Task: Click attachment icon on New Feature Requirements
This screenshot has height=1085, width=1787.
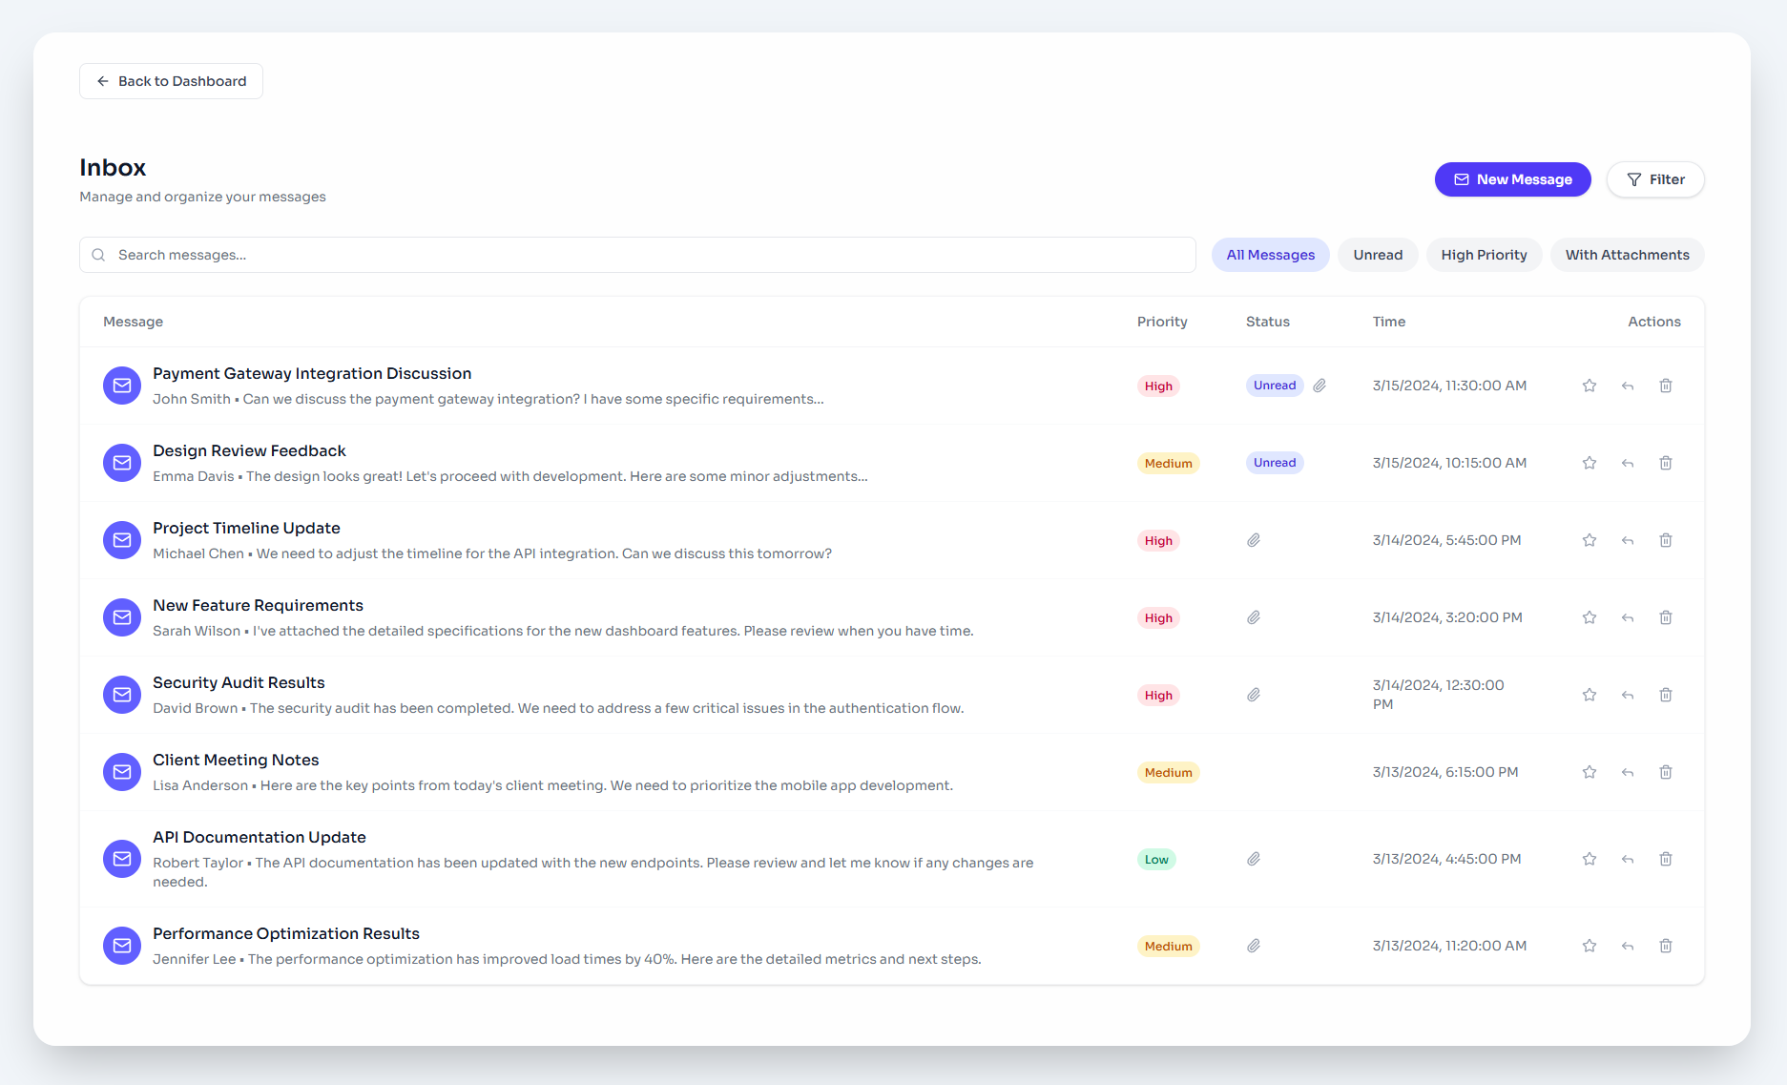Action: [x=1254, y=617]
